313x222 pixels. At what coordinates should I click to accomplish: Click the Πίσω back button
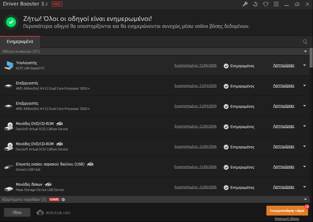pyautogui.click(x=17, y=212)
